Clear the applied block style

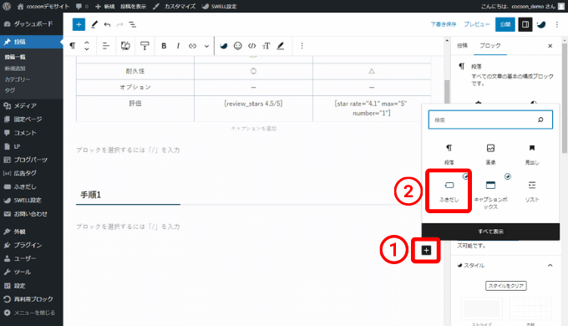[x=505, y=286]
